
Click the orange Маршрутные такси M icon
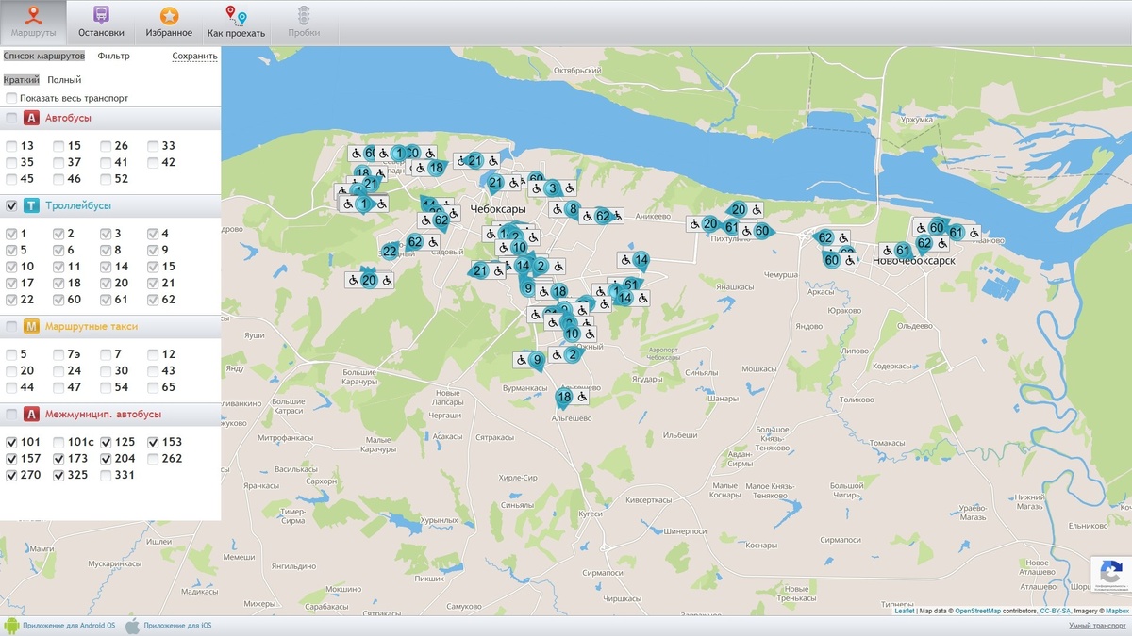click(x=31, y=327)
